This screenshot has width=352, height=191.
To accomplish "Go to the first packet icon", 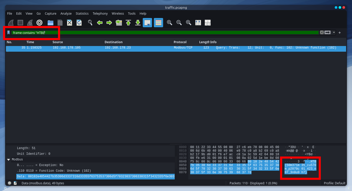I will (128, 23).
